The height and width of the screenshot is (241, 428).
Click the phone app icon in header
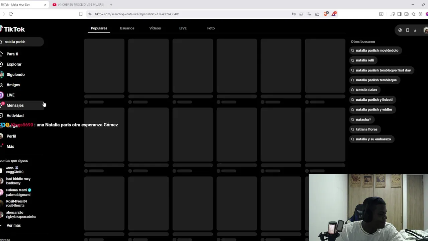[407, 30]
